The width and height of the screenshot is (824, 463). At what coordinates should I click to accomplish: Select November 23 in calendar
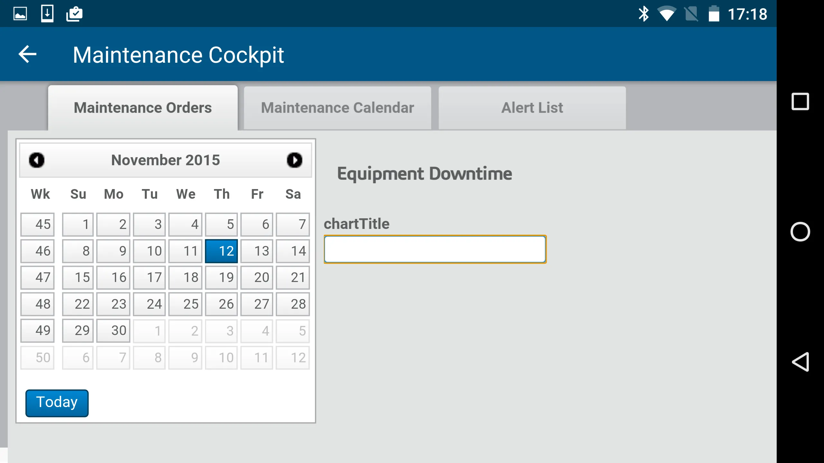(x=113, y=304)
